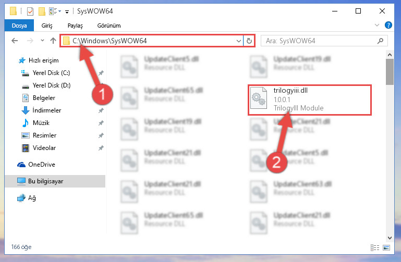The width and height of the screenshot is (401, 262).
Task: Switch to details view layout icon
Action: coord(375,247)
